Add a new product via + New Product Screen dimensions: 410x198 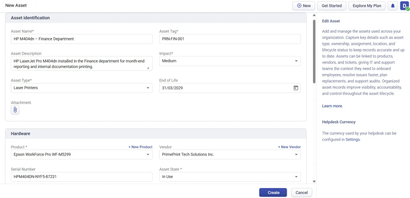pos(141,147)
